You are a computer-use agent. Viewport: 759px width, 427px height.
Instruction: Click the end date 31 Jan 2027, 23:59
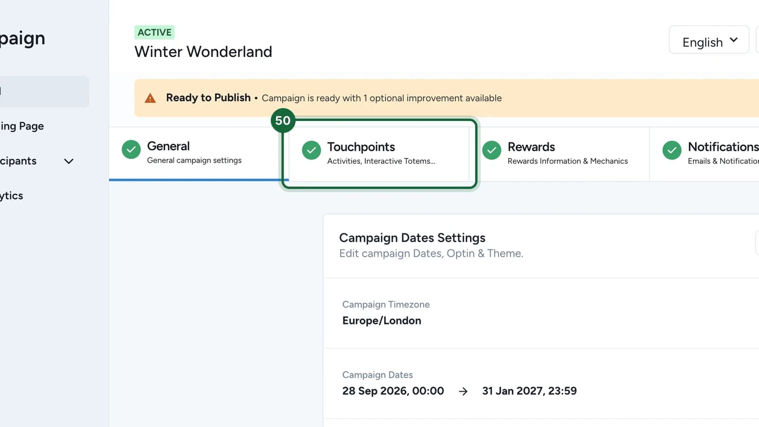[529, 391]
